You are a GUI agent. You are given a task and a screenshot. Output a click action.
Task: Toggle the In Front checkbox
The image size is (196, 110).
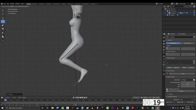tap(192, 102)
